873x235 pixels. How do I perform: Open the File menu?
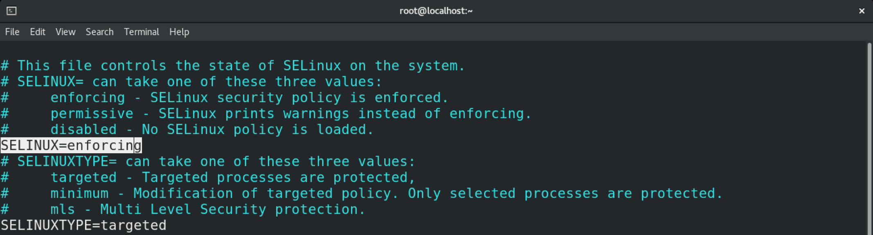coord(12,32)
